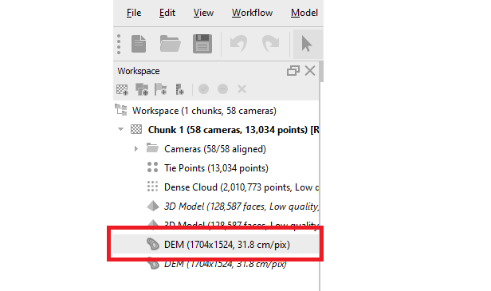The image size is (491, 291).
Task: Open a project with the folder icon
Action: click(170, 44)
